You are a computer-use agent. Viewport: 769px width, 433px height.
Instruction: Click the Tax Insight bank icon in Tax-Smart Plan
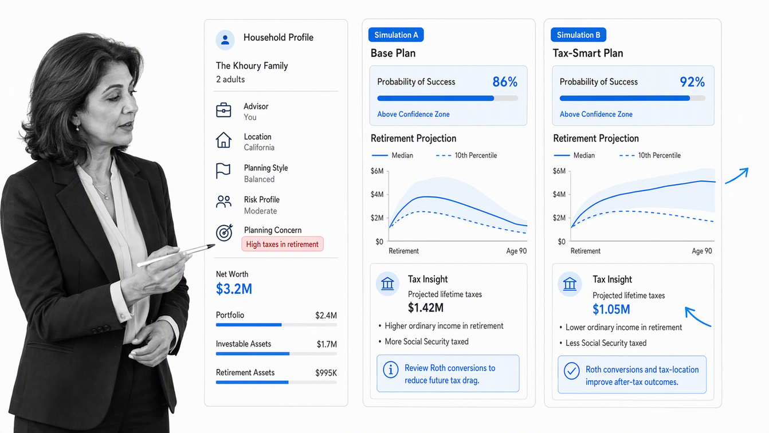pyautogui.click(x=570, y=284)
